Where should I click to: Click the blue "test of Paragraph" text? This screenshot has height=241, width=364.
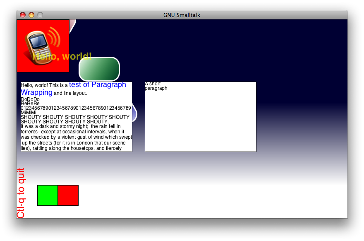pyautogui.click(x=98, y=85)
